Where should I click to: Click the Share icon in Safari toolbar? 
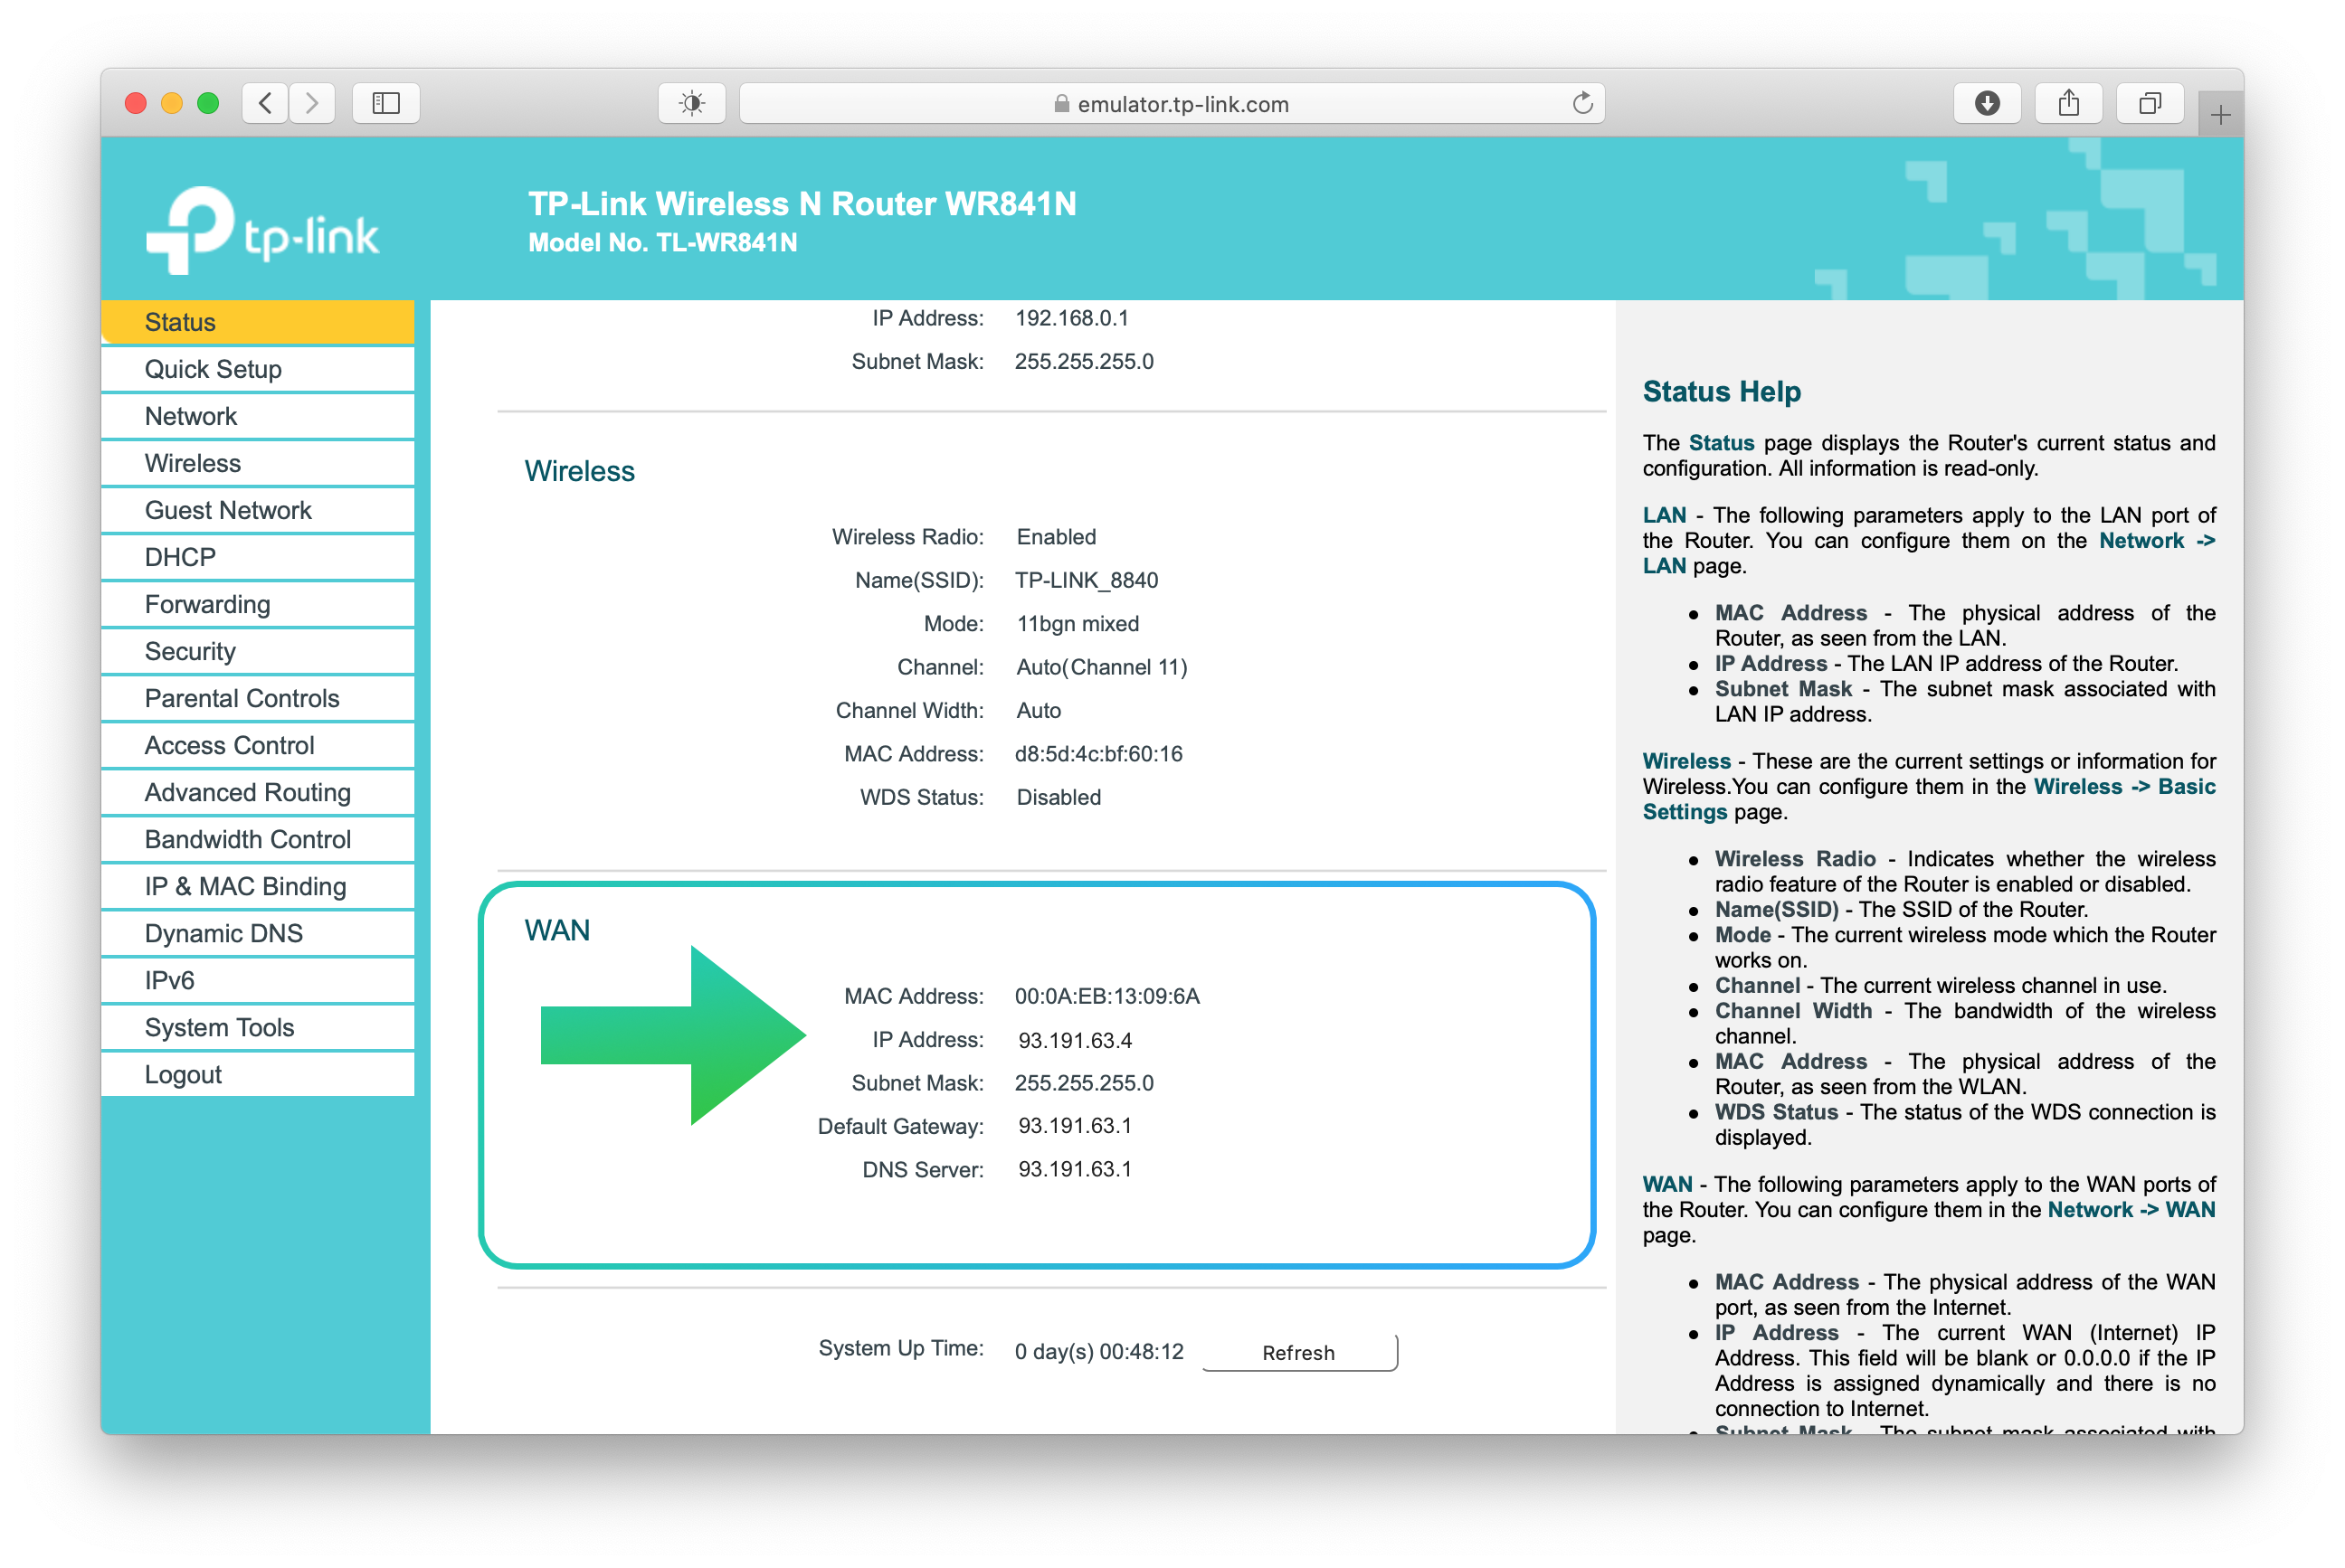point(2069,103)
